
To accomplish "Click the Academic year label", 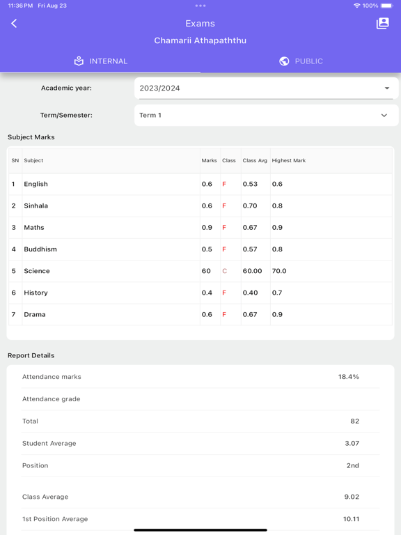I will click(x=66, y=88).
